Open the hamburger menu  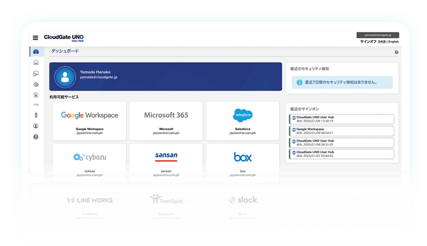coord(35,38)
